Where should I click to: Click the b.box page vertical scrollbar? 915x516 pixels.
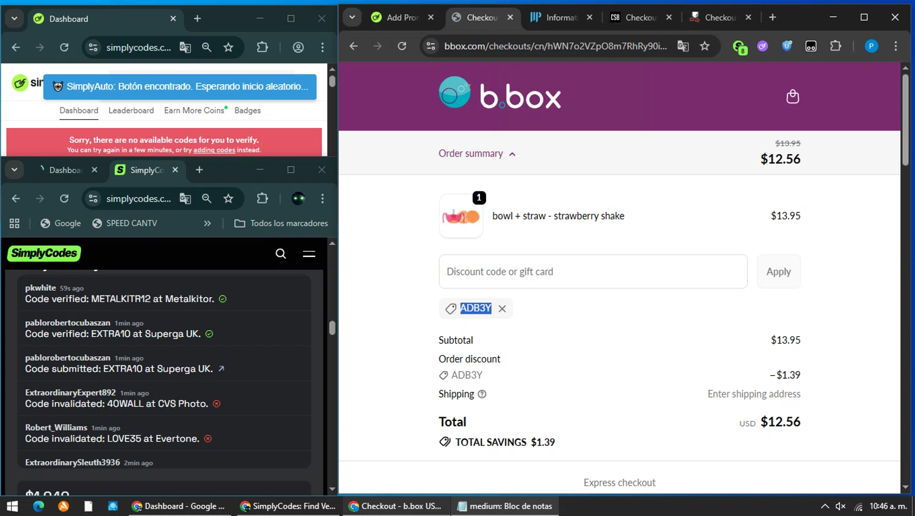coord(905,119)
